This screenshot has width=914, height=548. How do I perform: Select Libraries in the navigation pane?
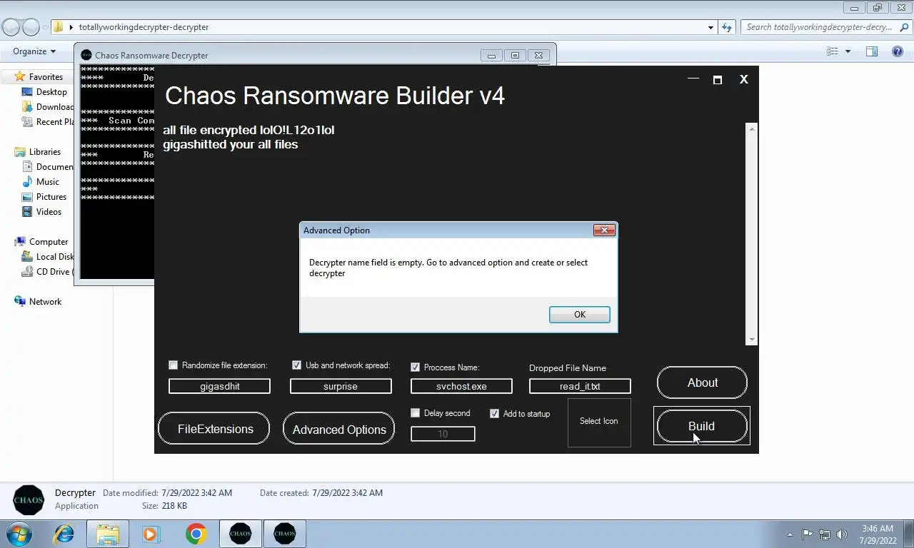point(44,151)
